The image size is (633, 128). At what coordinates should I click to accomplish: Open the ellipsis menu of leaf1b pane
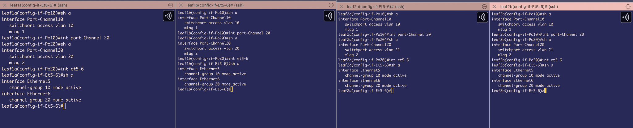pyautogui.click(x=331, y=5)
